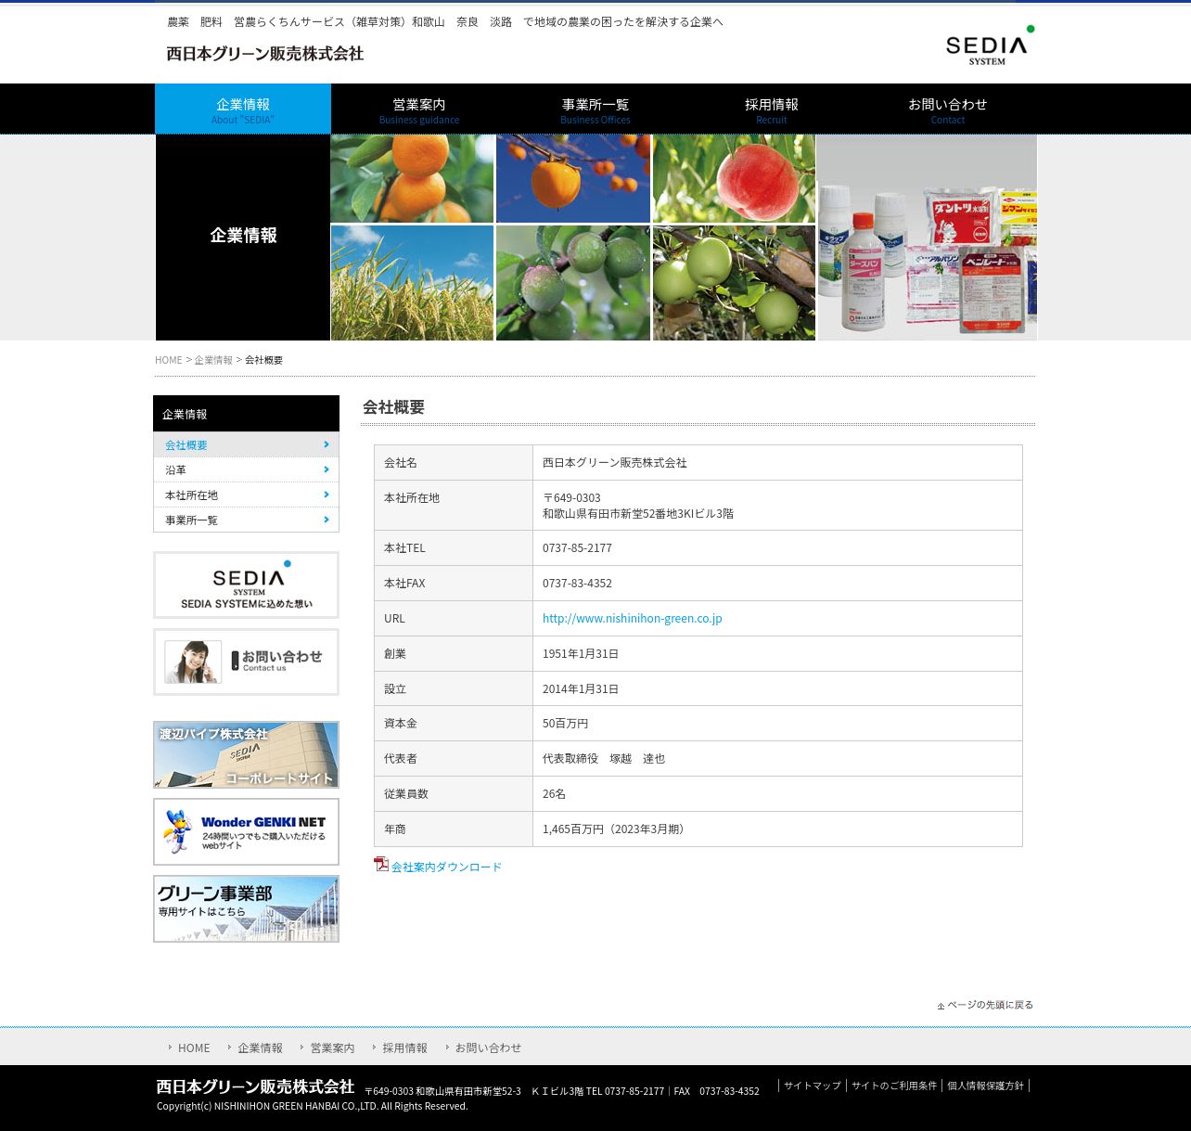Click the chevron arrow on 事業所一覧 sidebar row
1191x1131 pixels.
(327, 520)
